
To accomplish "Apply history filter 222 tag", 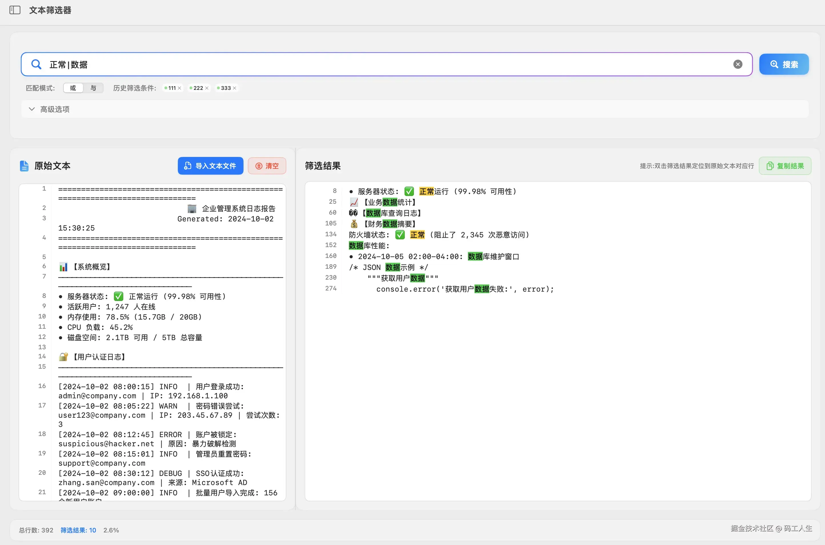I will coord(198,88).
